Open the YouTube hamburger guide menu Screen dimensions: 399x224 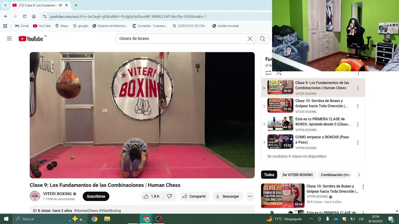9,39
